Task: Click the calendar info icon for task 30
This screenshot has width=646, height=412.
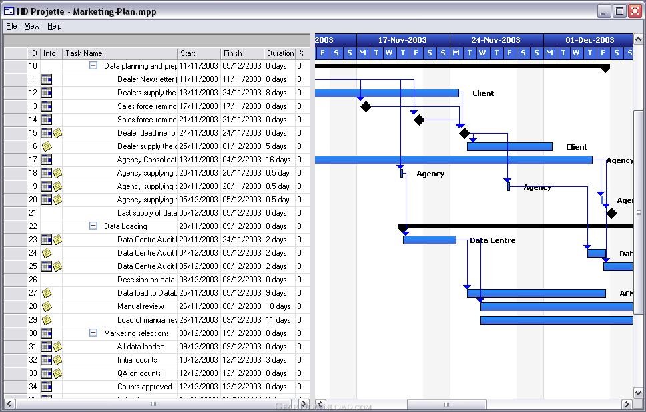Action: click(x=47, y=333)
